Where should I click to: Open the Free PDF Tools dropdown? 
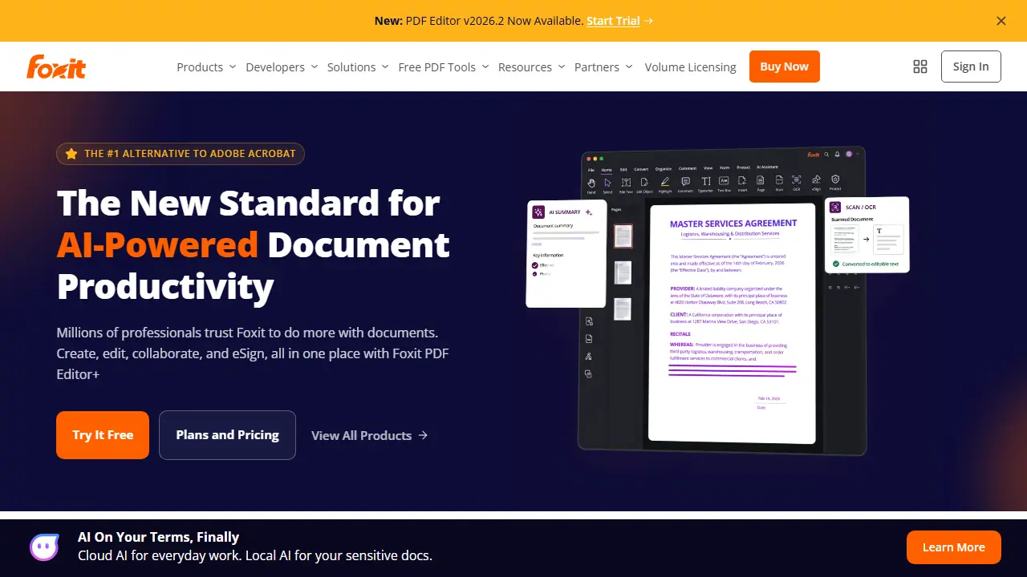444,67
